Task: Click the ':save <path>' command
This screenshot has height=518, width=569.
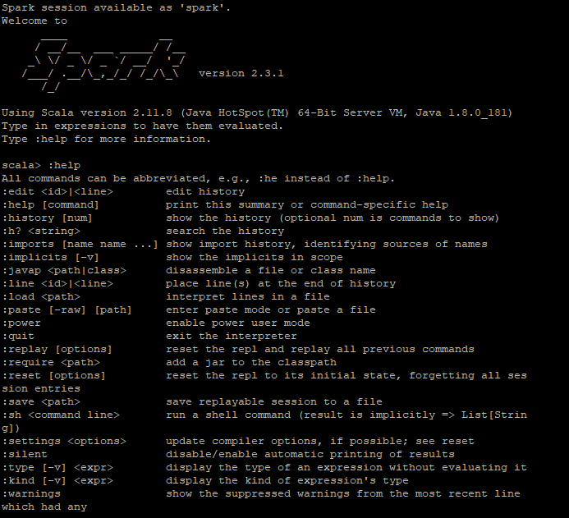Action: [41, 402]
